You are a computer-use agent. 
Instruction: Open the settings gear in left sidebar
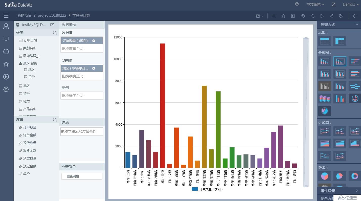click(x=6, y=89)
